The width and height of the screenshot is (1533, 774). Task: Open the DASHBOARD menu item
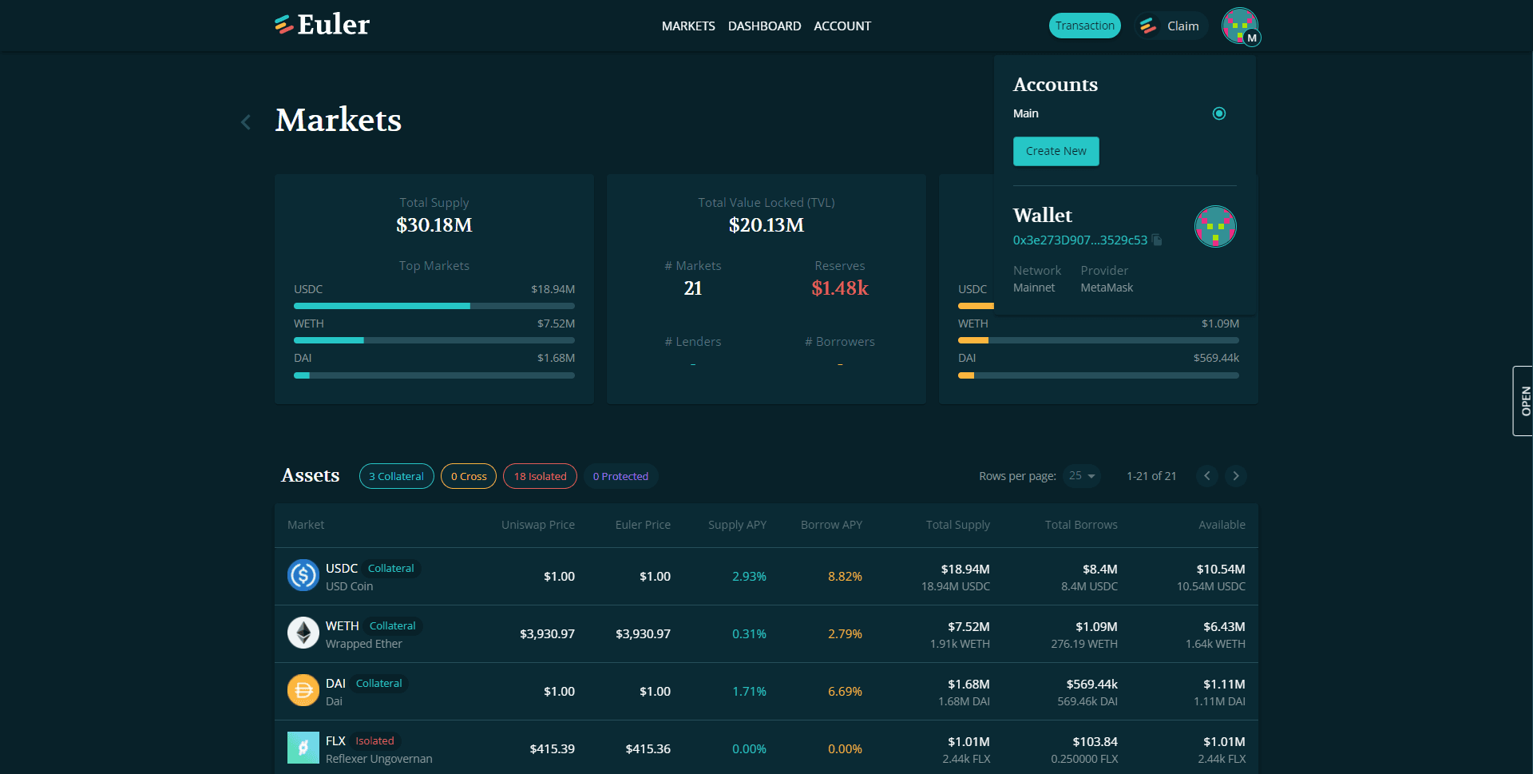tap(764, 26)
